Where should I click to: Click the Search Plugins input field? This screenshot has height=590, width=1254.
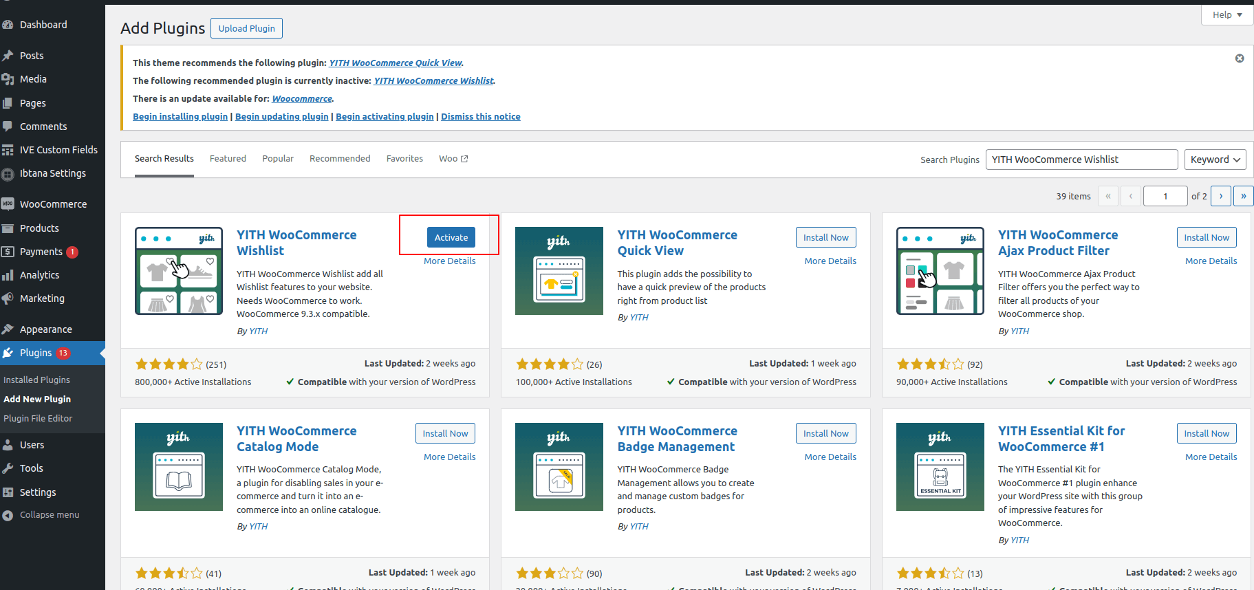tap(1081, 160)
